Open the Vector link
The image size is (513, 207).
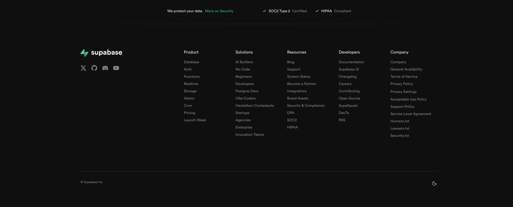pos(189,98)
